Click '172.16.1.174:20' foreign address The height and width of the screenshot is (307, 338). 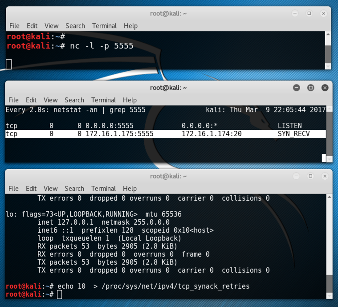click(x=212, y=134)
